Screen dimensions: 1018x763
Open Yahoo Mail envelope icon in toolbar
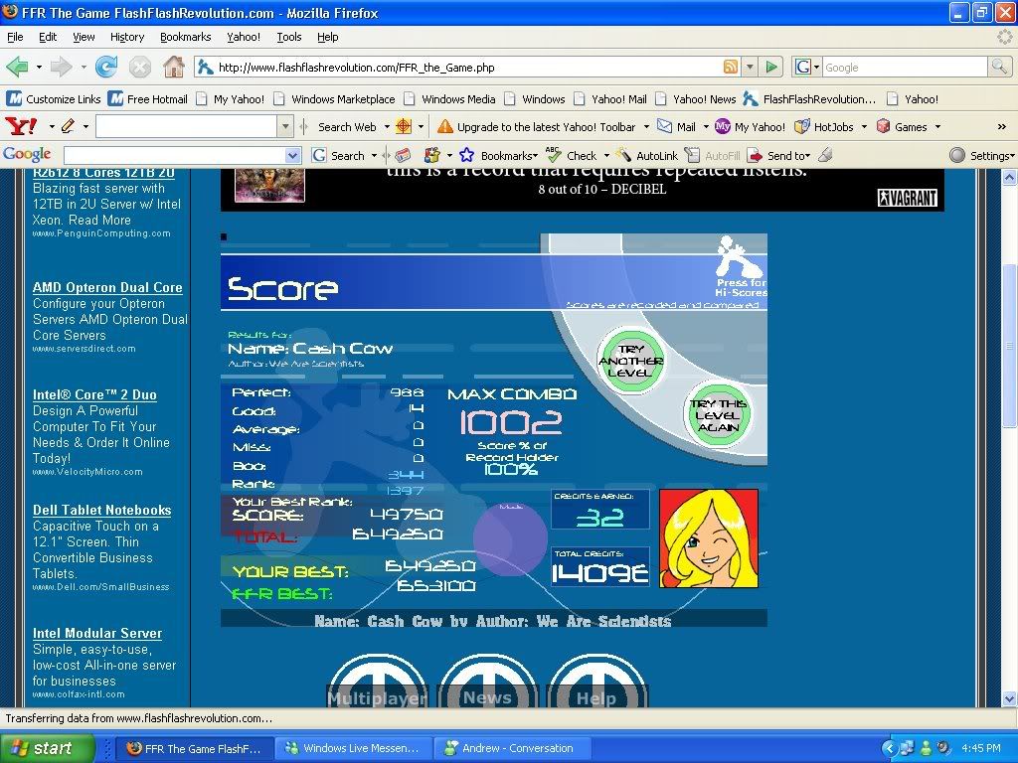(x=665, y=127)
